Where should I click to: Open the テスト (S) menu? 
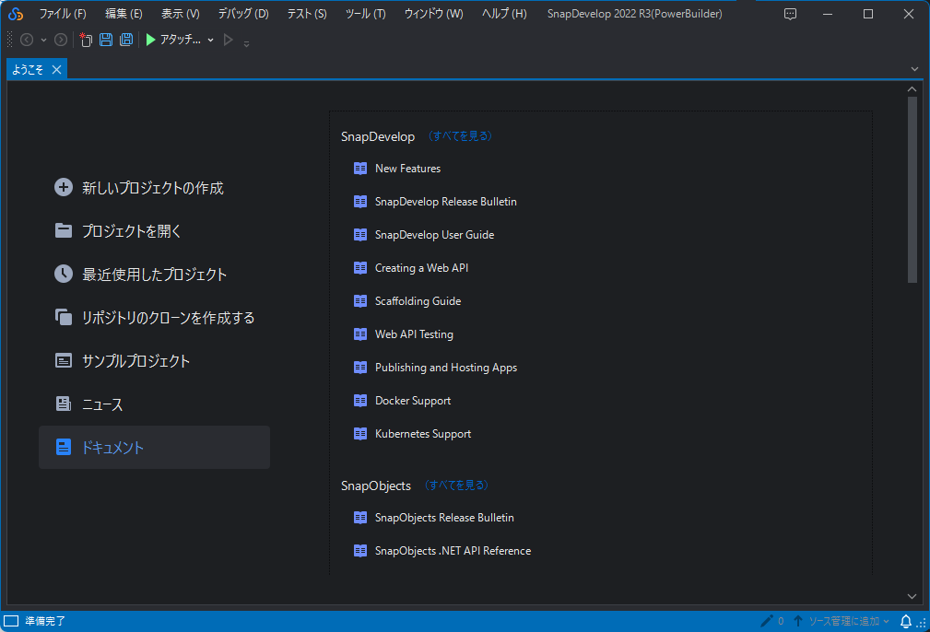(x=307, y=14)
